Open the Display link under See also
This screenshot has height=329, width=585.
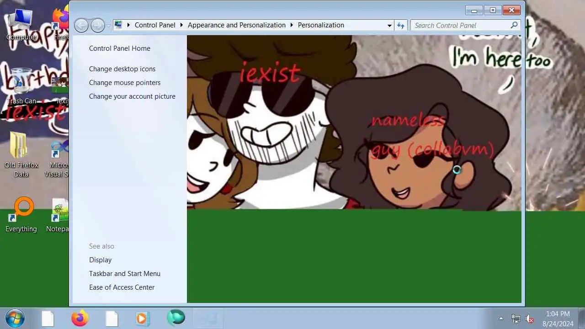[100, 260]
